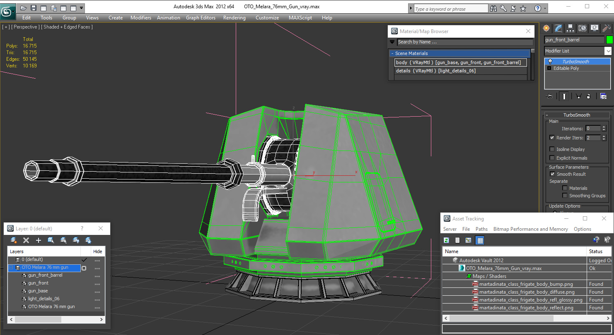614x335 pixels.
Task: Click the Shaded + Edged Faces viewport label
Action: tap(68, 27)
